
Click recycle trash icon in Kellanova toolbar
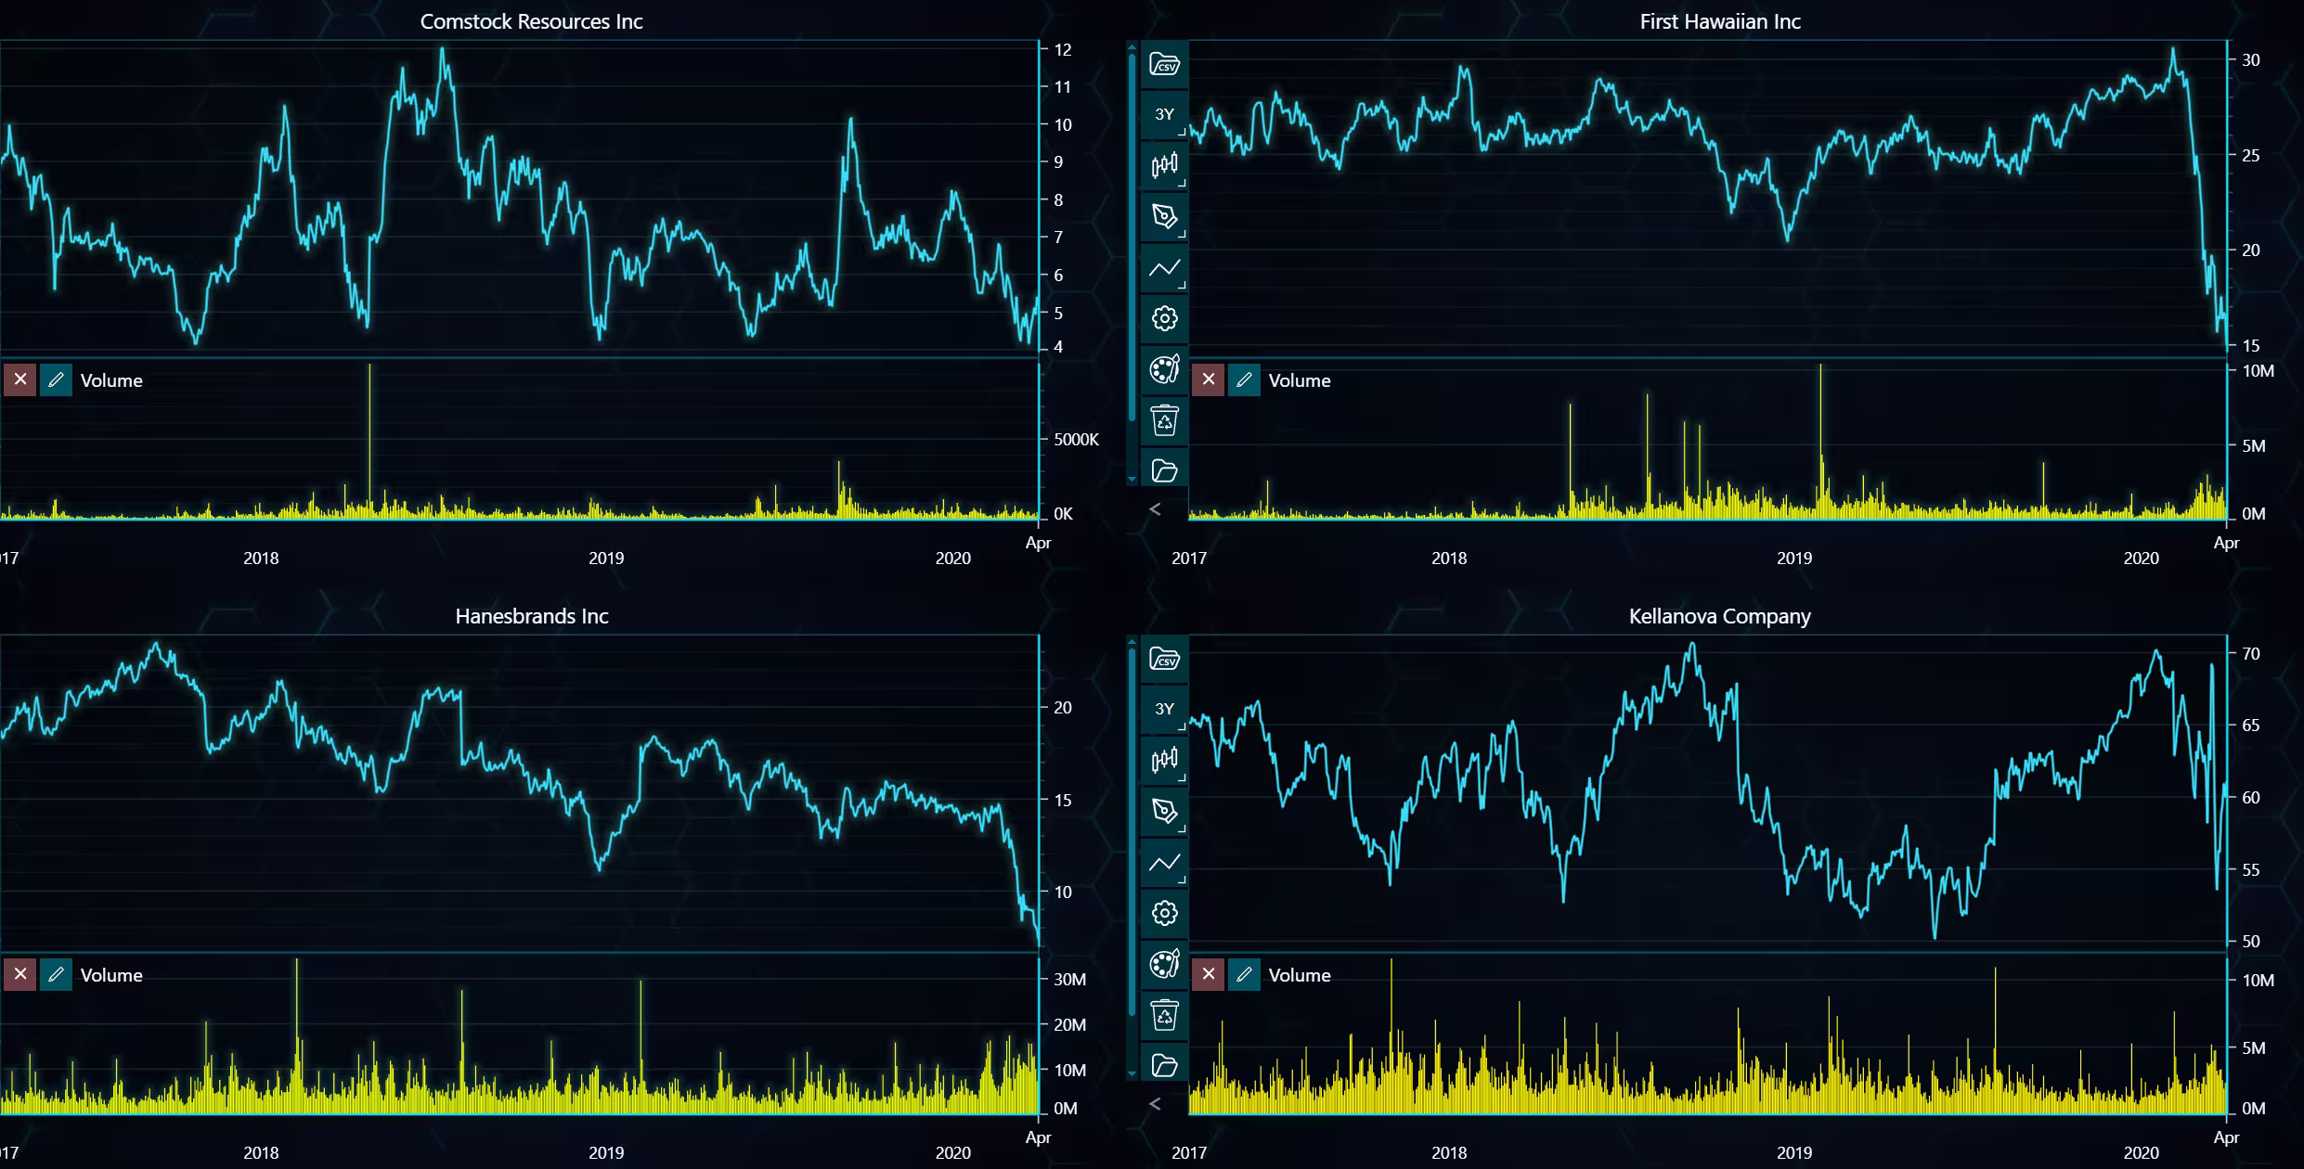click(x=1164, y=1015)
